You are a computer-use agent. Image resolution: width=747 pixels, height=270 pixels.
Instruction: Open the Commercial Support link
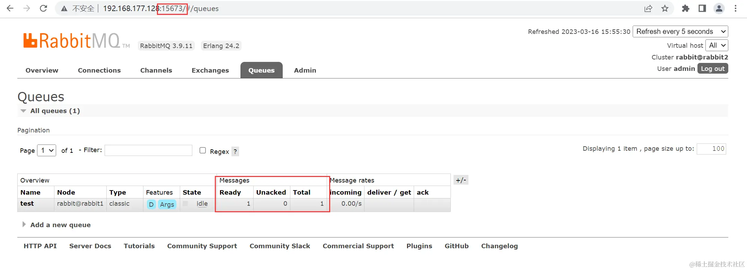coord(358,246)
